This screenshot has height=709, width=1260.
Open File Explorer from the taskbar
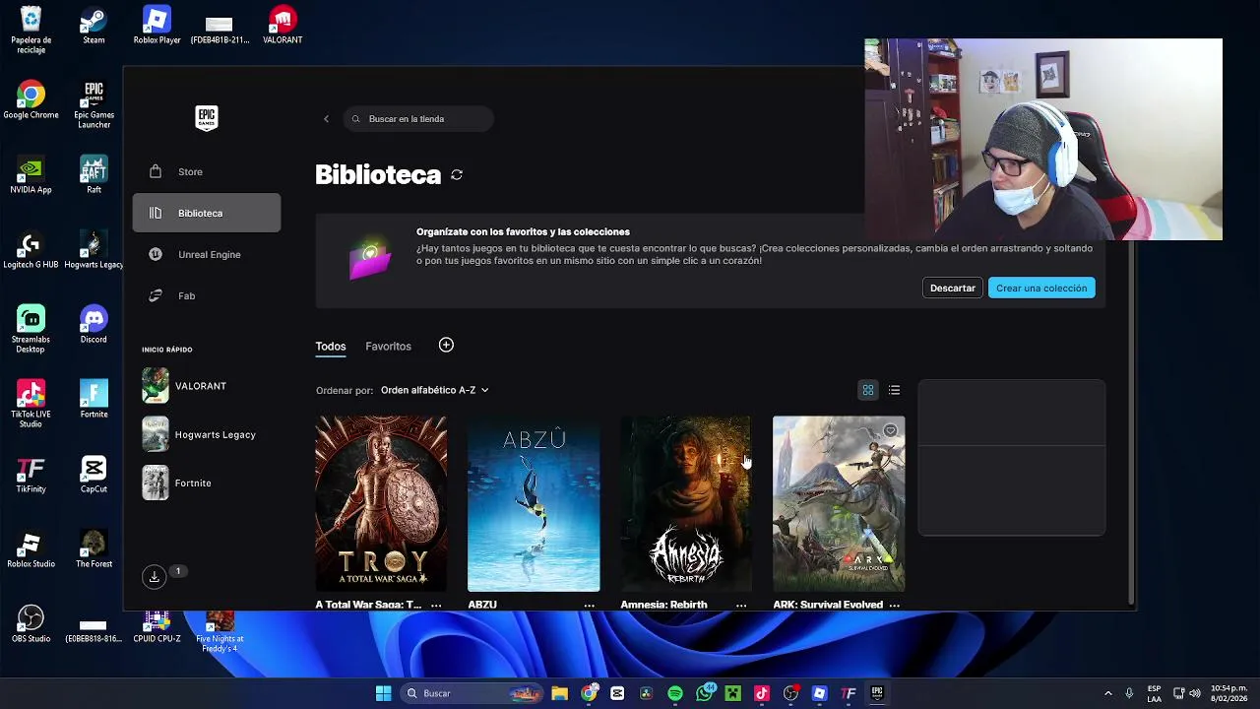(559, 693)
